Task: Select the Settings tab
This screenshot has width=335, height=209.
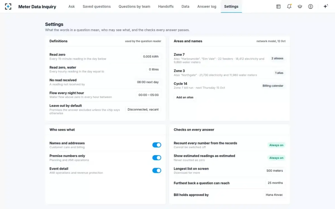Action: (x=231, y=6)
